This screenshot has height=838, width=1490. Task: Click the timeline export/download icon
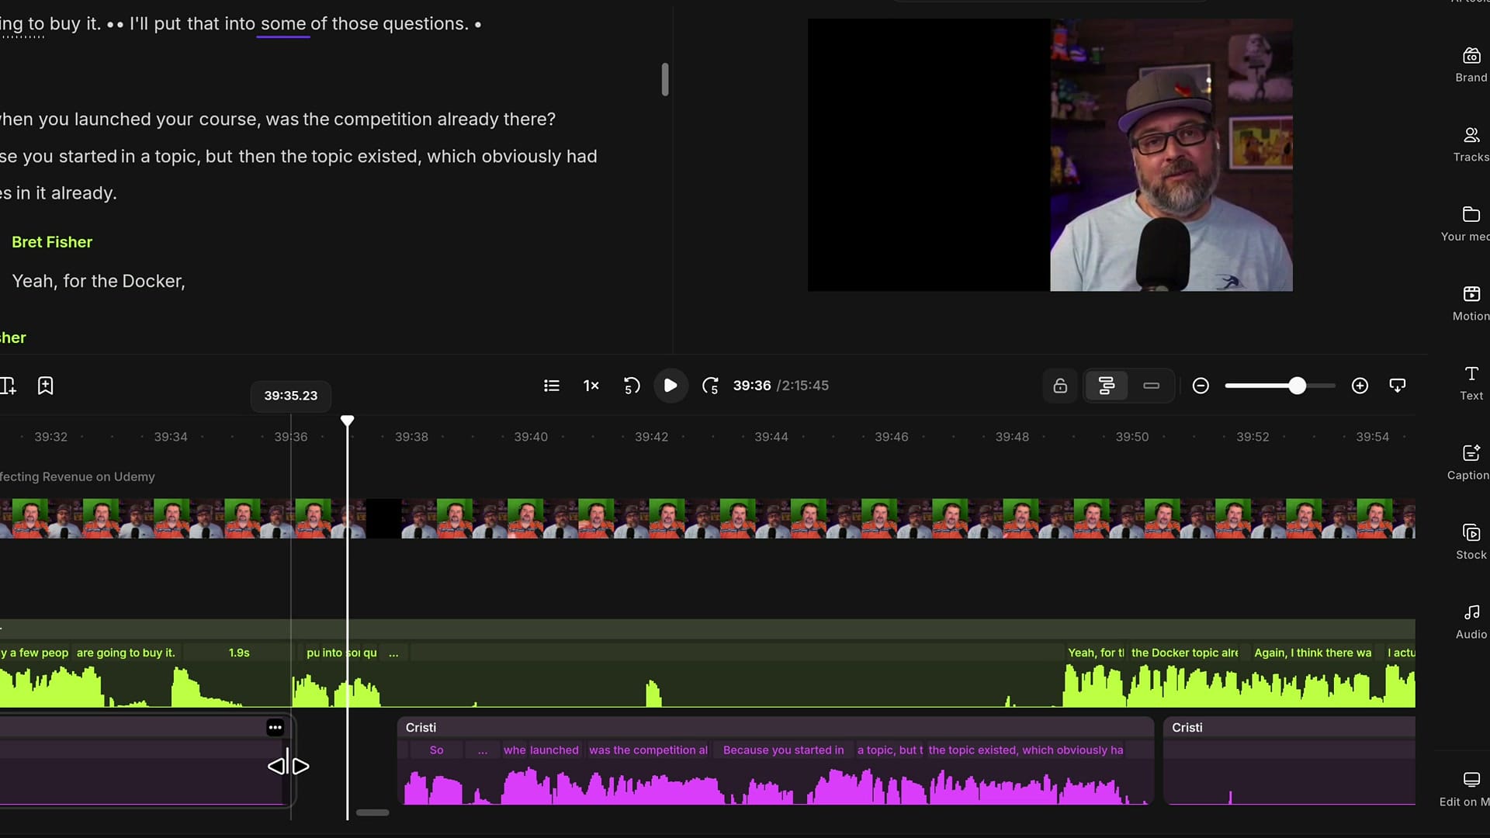[x=1398, y=386]
